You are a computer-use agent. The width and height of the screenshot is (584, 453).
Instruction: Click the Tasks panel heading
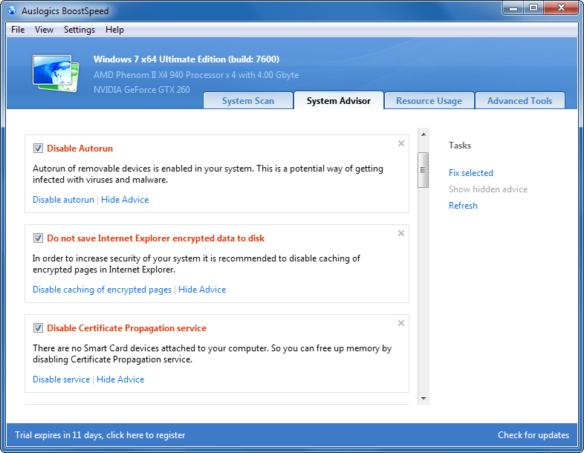[460, 146]
